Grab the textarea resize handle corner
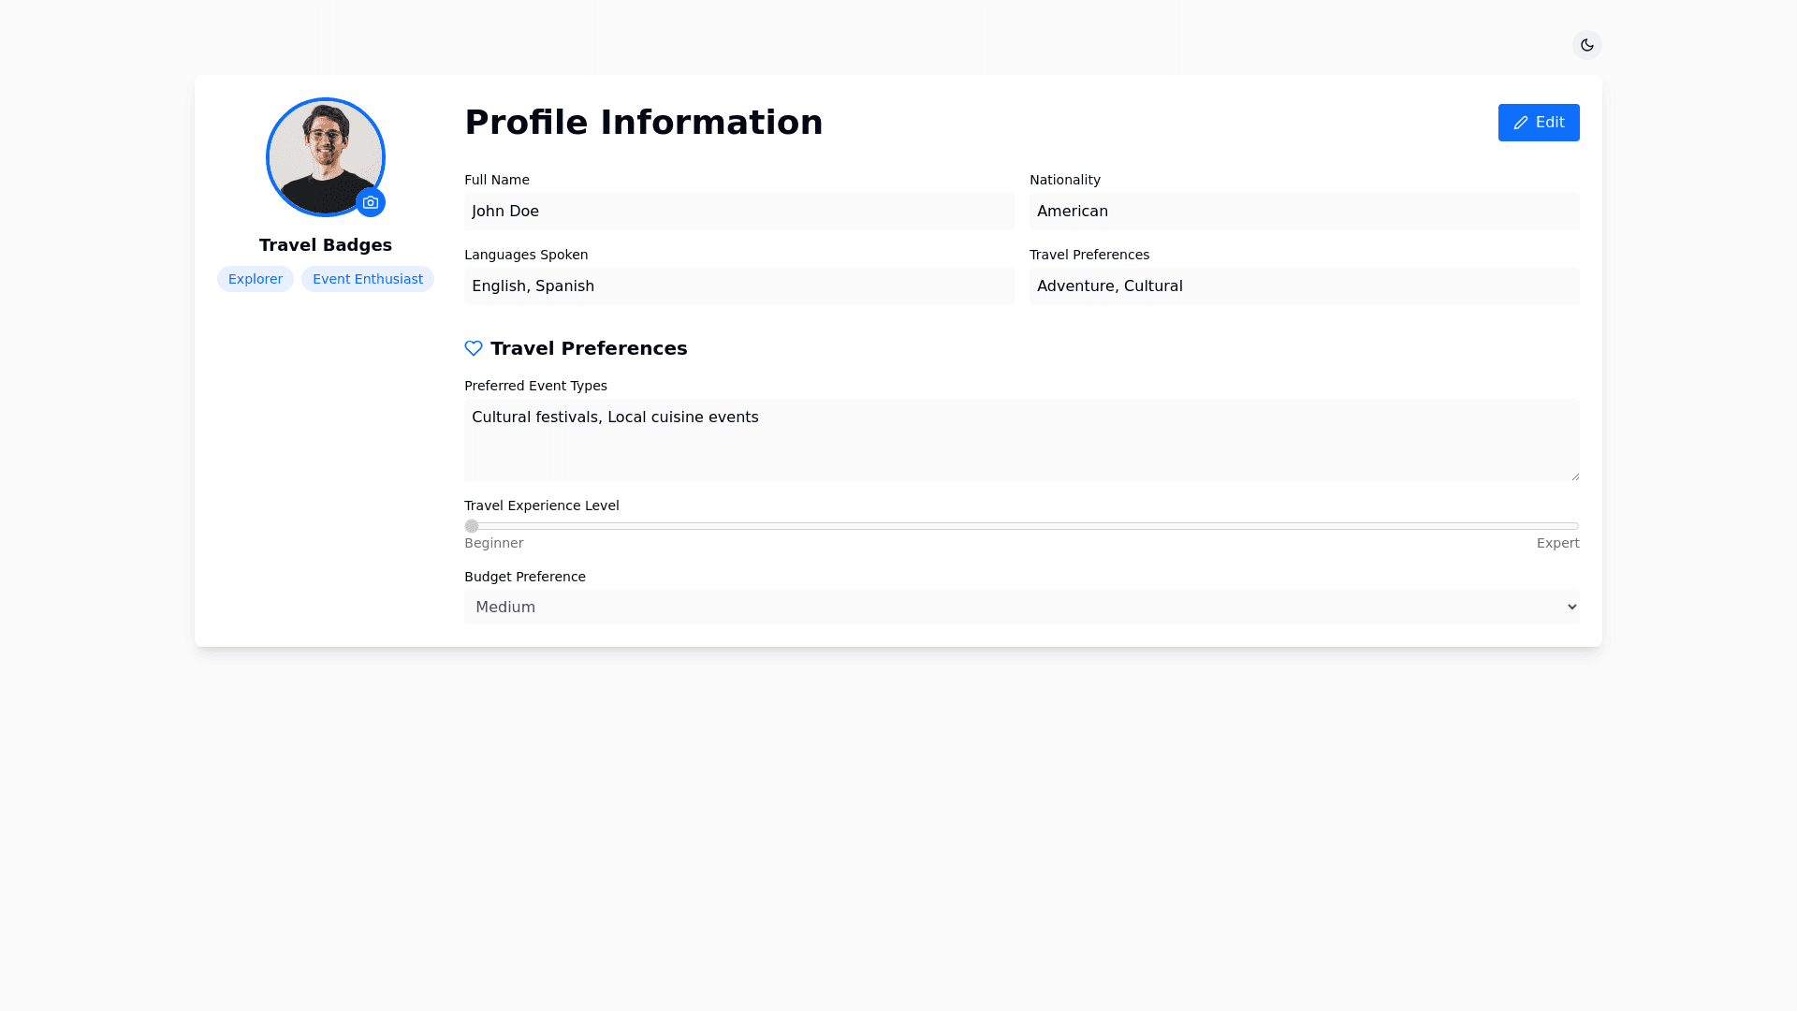This screenshot has height=1011, width=1797. pos(1575,476)
